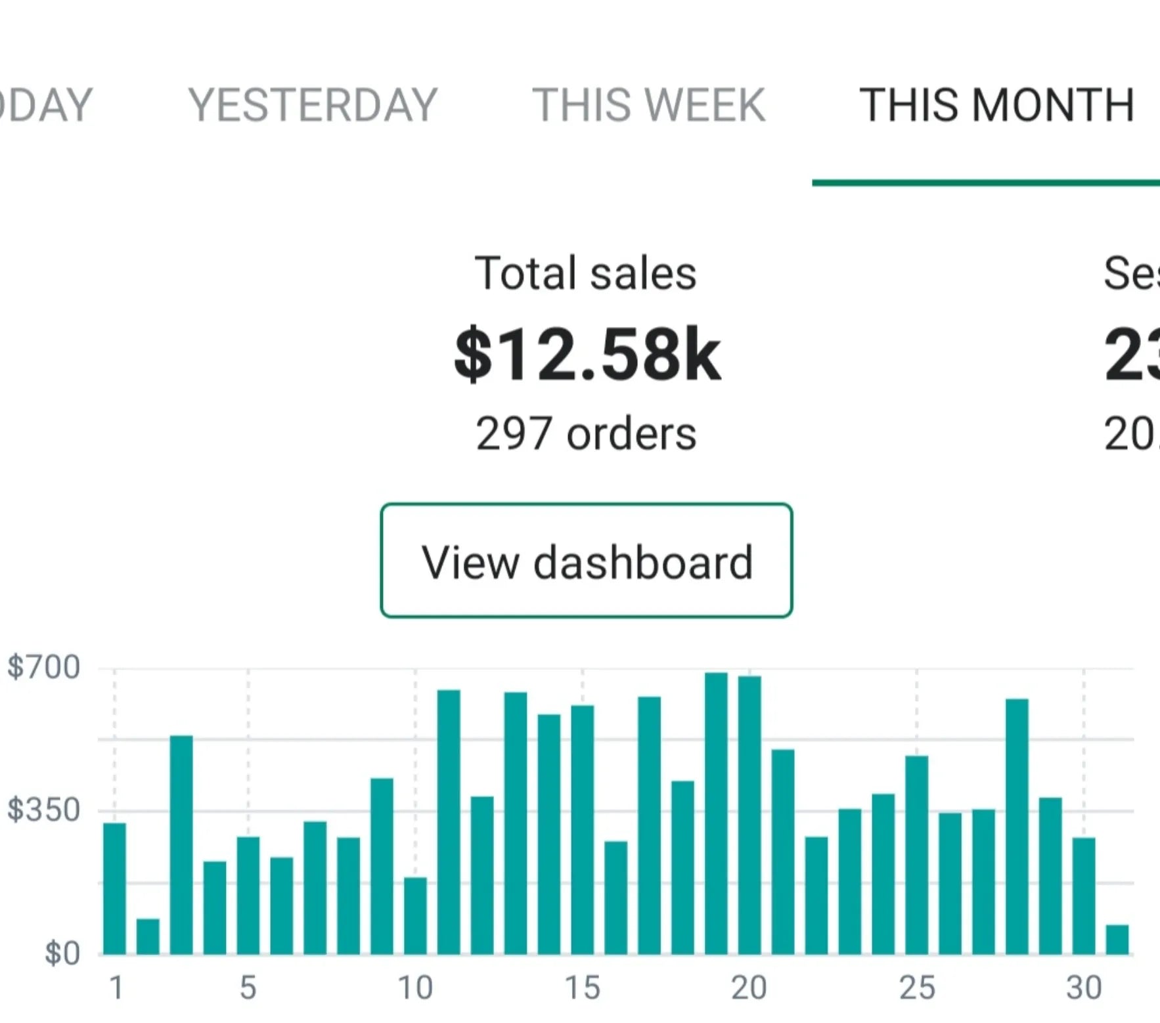Tap the bar above the 10 label
Screen dimensions: 1160x1023
pyautogui.click(x=415, y=915)
